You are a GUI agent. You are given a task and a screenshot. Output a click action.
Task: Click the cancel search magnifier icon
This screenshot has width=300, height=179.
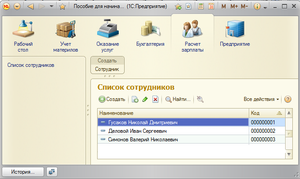pos(200,99)
